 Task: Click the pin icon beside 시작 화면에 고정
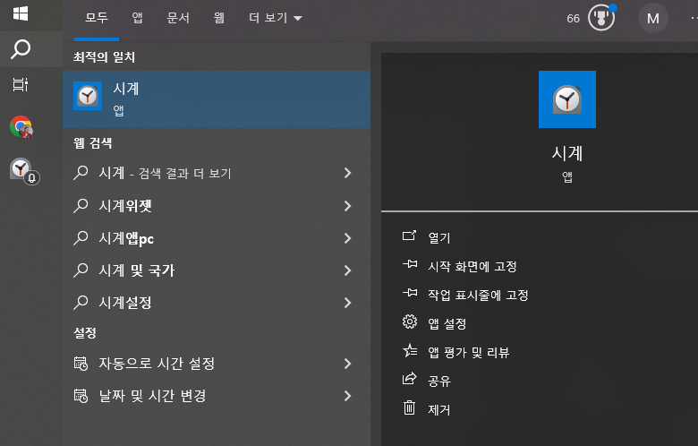410,265
